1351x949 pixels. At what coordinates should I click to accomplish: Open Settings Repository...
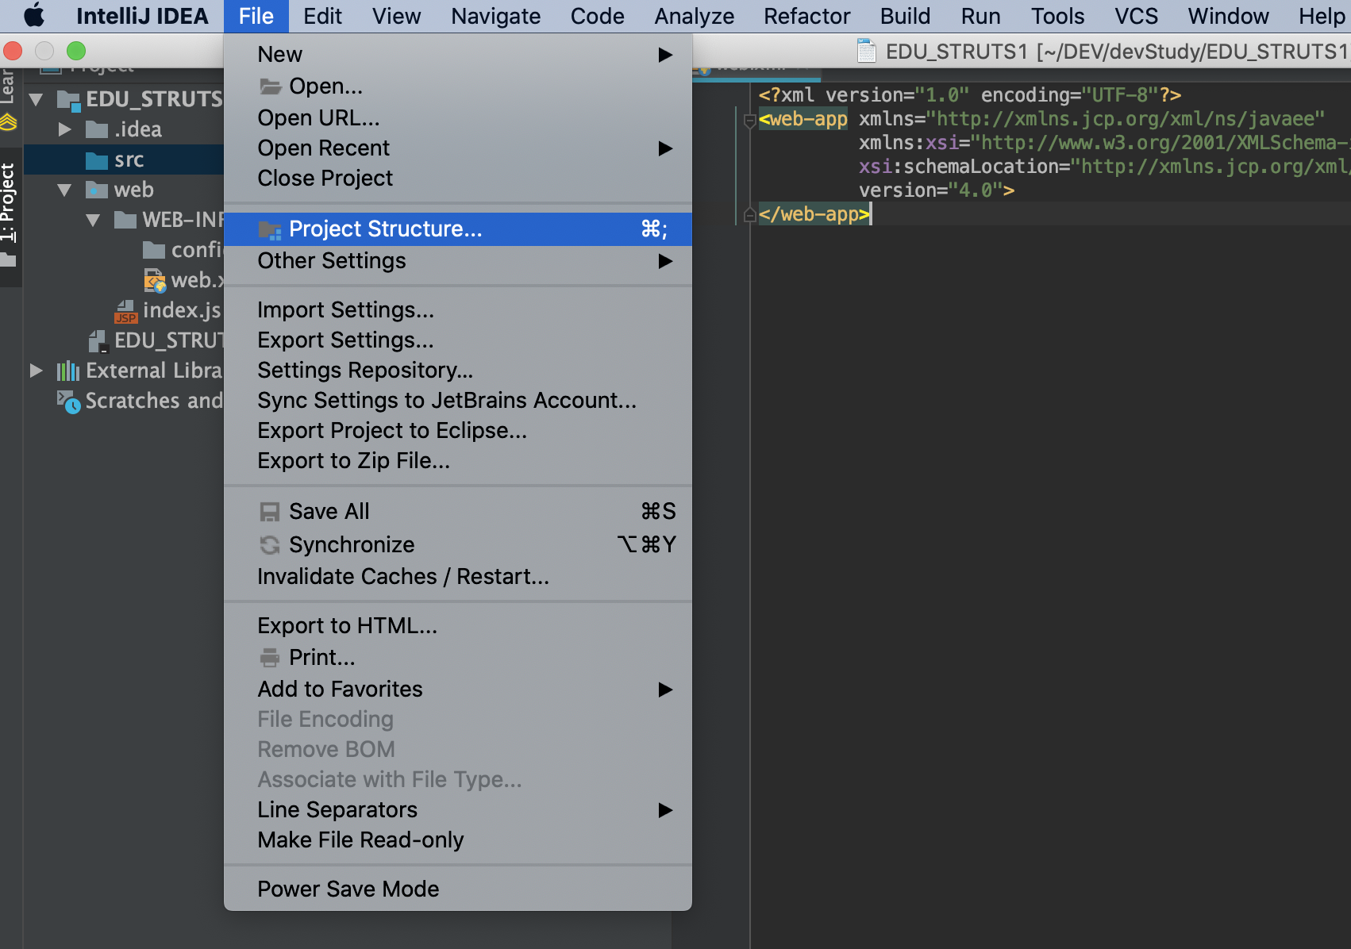(x=458, y=371)
